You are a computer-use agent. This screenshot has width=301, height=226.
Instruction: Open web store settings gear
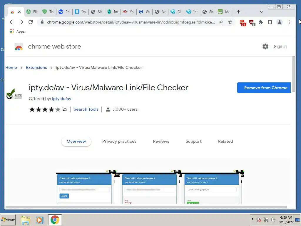click(265, 46)
